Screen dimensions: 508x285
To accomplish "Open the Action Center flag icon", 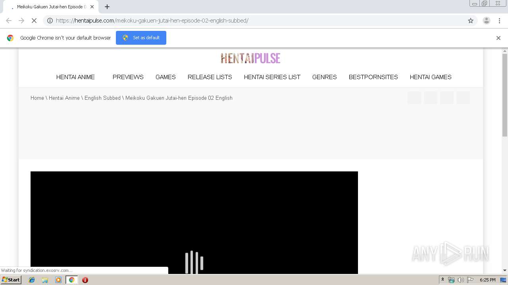I will pyautogui.click(x=470, y=280).
